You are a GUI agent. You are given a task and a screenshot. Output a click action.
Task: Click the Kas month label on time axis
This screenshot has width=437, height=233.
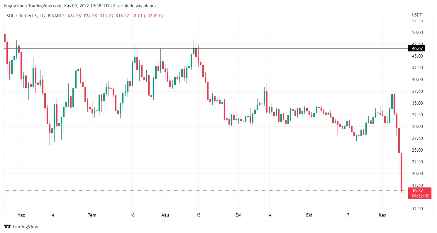tap(382, 215)
